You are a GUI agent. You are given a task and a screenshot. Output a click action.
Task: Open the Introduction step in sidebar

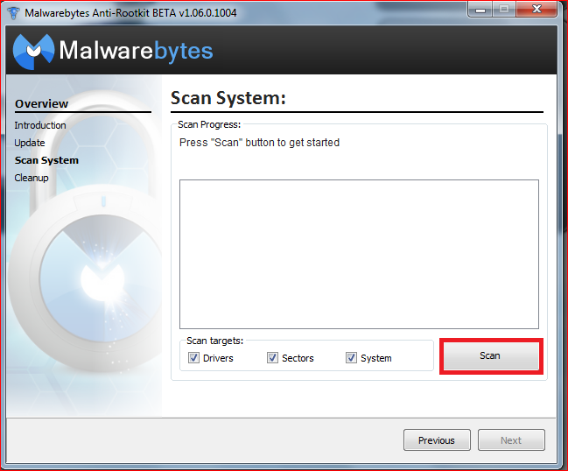pos(40,125)
